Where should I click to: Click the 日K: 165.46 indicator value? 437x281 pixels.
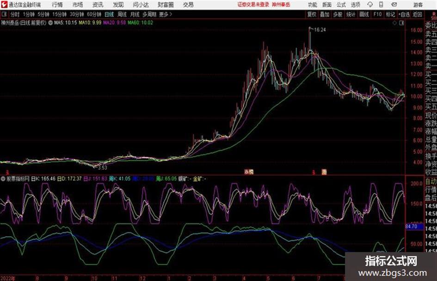43,179
